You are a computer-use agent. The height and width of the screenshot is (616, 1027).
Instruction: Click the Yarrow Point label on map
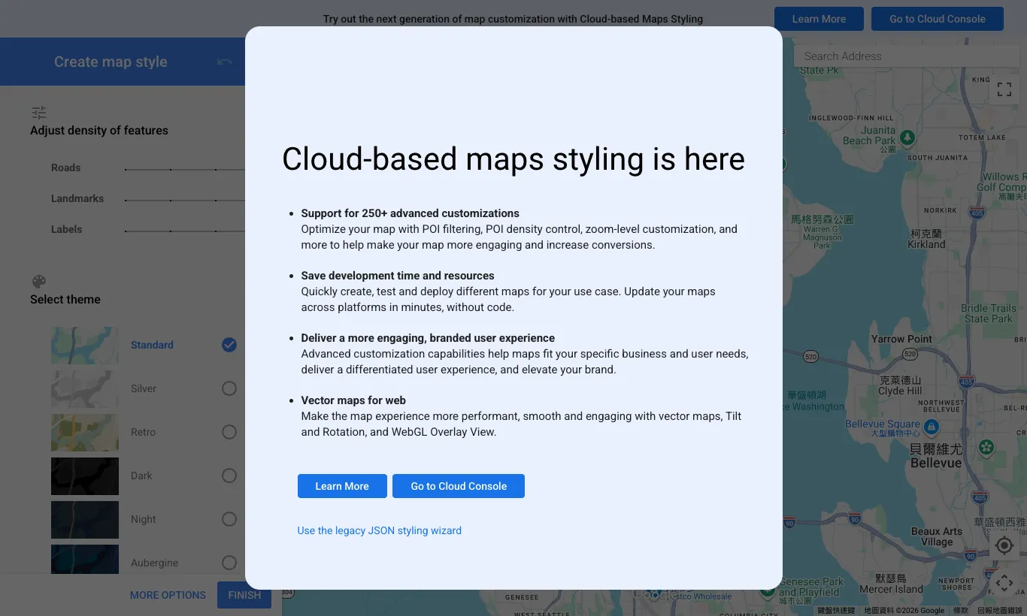901,339
